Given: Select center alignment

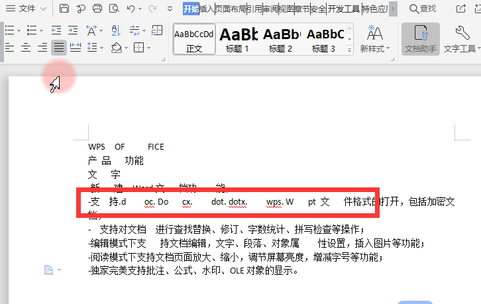Looking at the screenshot, I should (26, 48).
